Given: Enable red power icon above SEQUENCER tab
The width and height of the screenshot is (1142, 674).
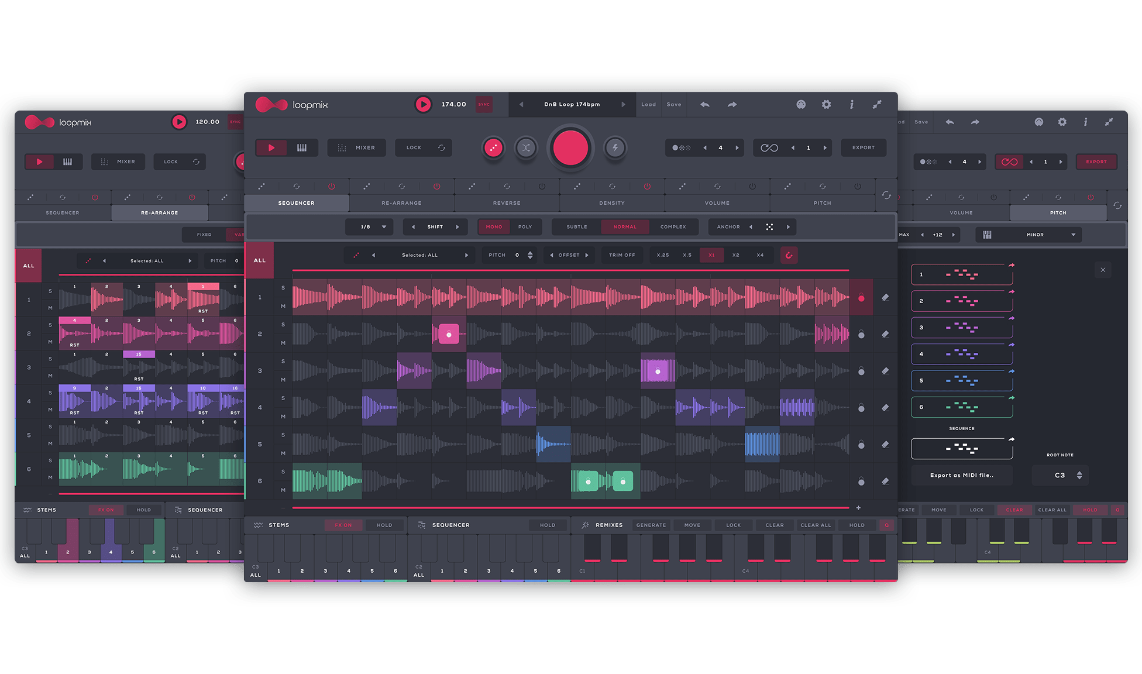Looking at the screenshot, I should click(331, 186).
